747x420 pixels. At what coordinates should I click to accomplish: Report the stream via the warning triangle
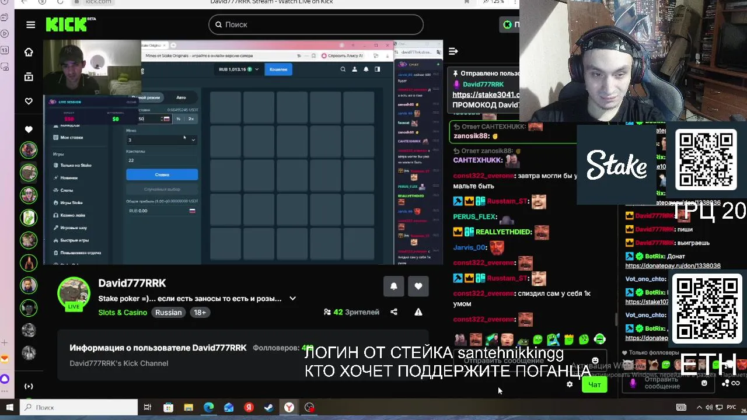pos(418,312)
